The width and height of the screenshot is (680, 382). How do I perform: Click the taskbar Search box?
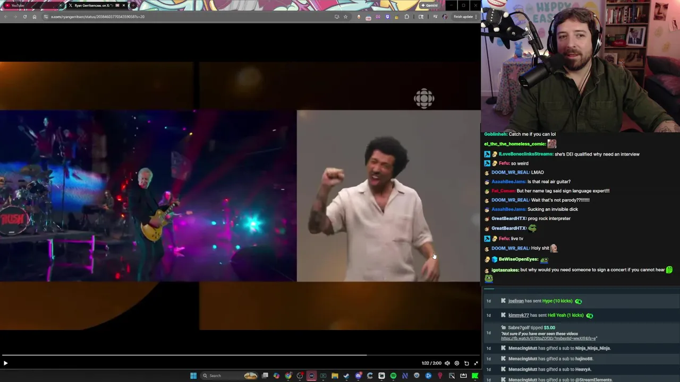point(229,376)
